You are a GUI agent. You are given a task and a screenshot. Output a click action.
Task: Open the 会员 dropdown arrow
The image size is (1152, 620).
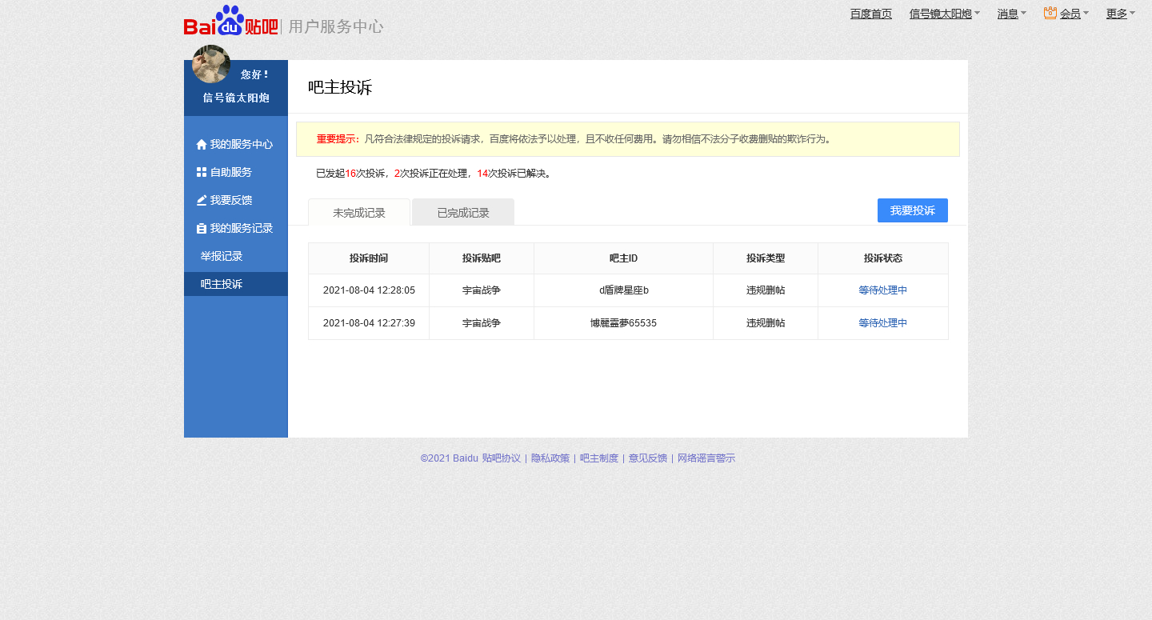tap(1086, 14)
